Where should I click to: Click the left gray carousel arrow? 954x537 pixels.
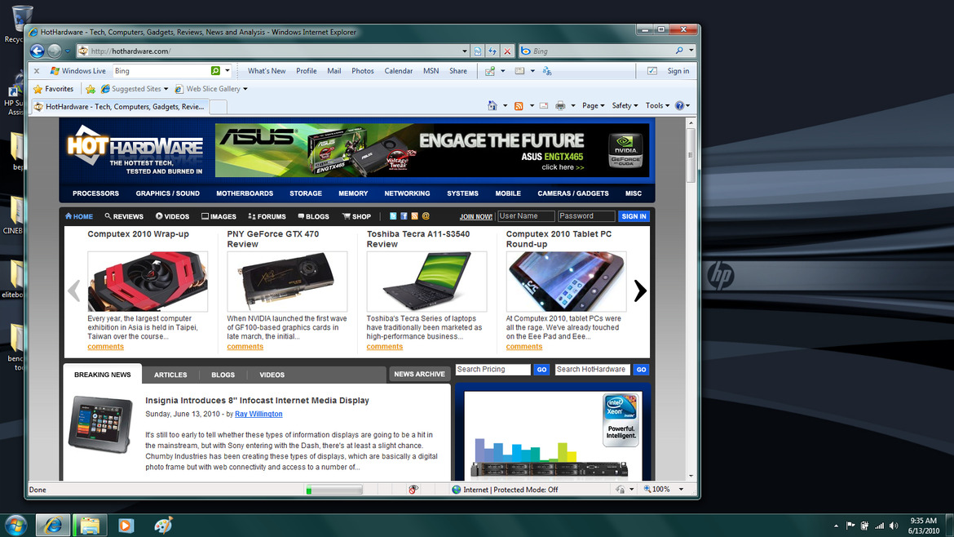tap(74, 291)
